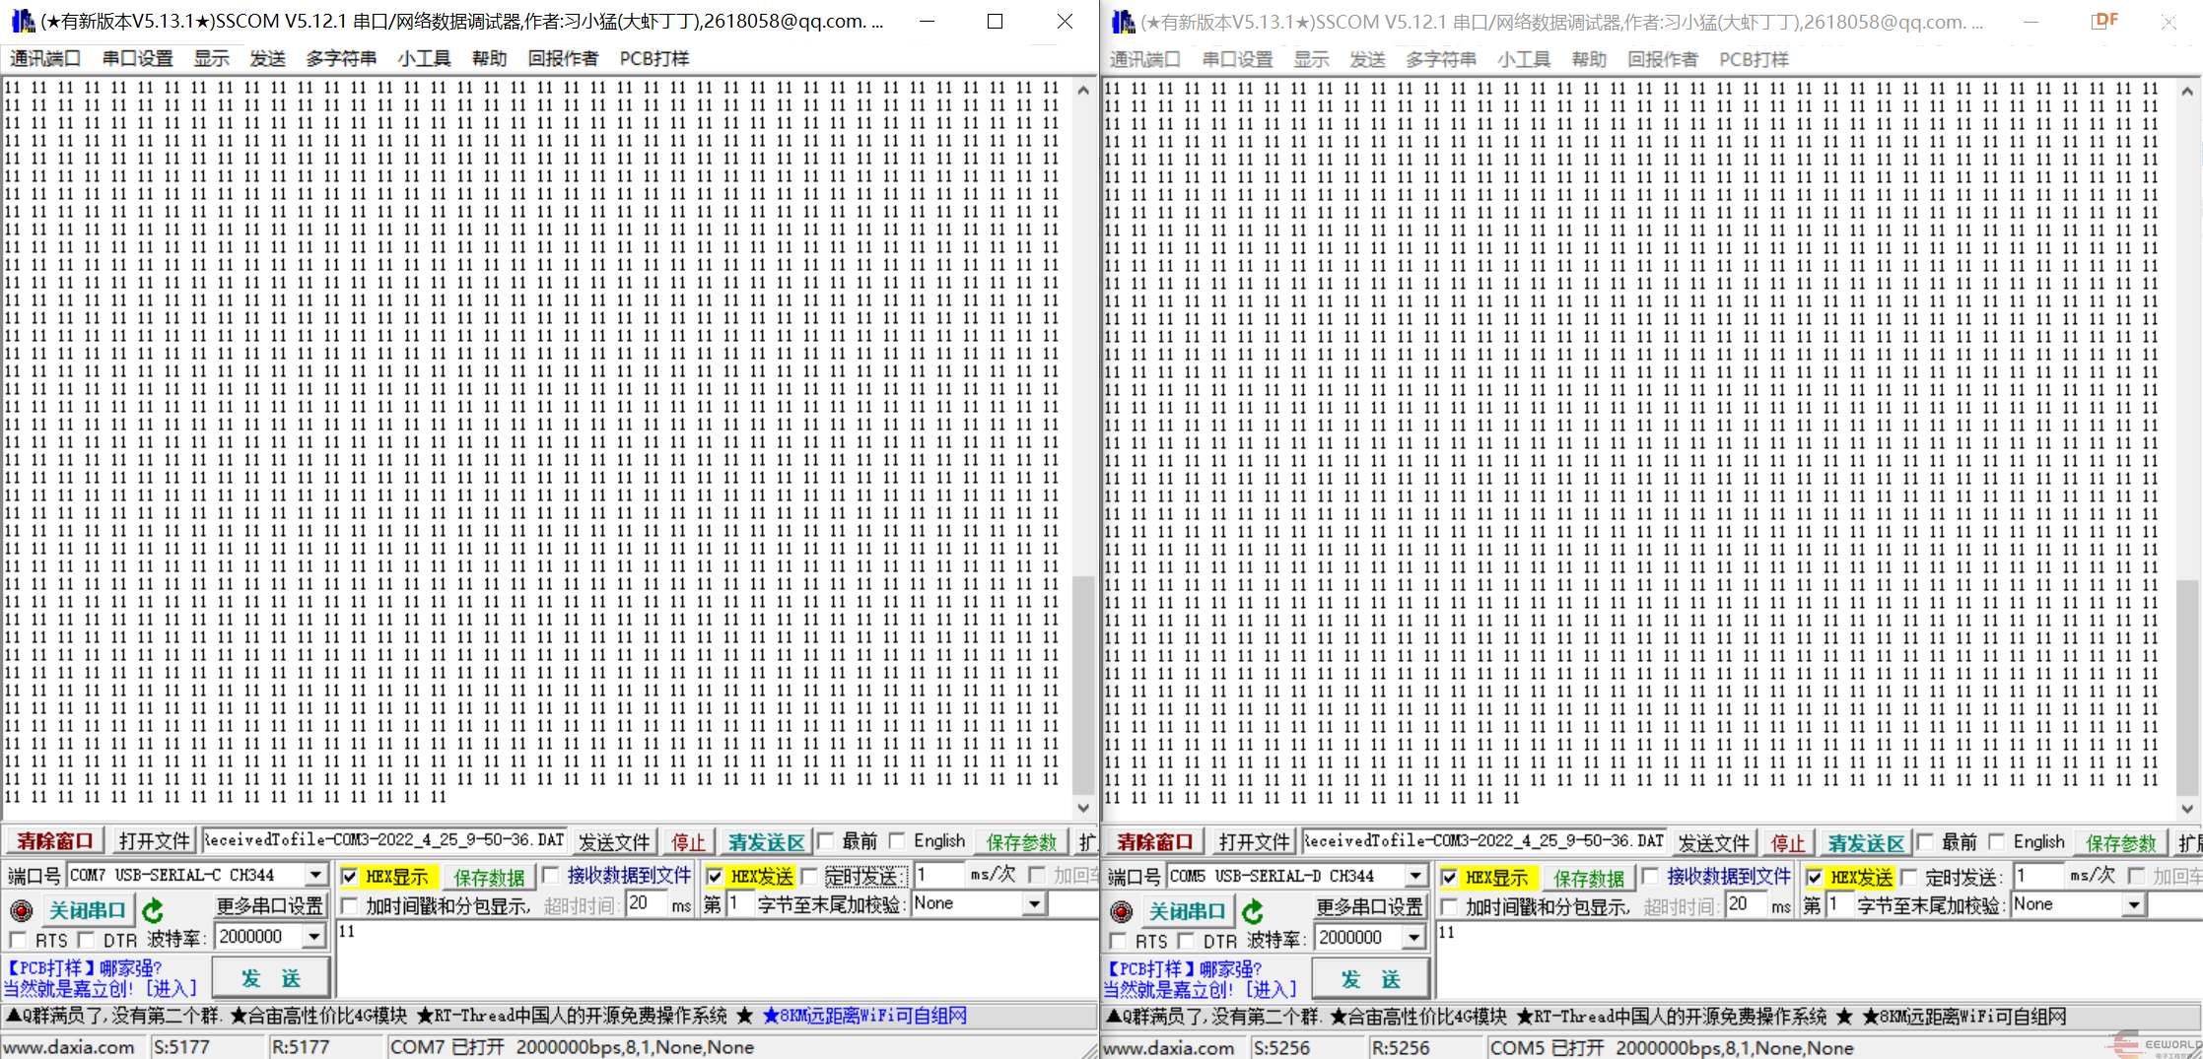Open 显示 menu in left window
The height and width of the screenshot is (1059, 2203).
(x=211, y=58)
